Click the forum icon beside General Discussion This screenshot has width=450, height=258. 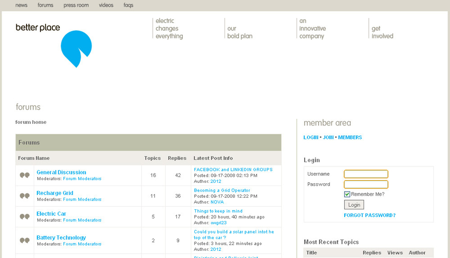[25, 175]
